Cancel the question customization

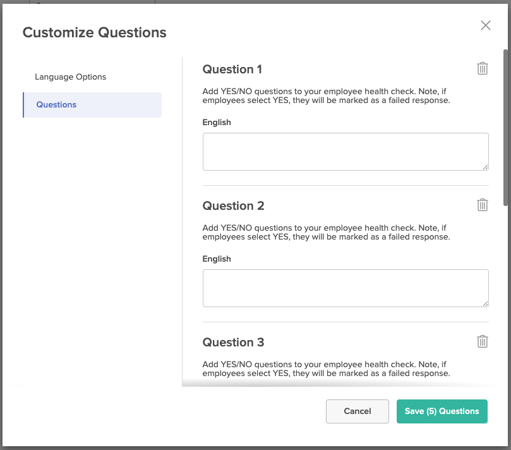(x=357, y=411)
